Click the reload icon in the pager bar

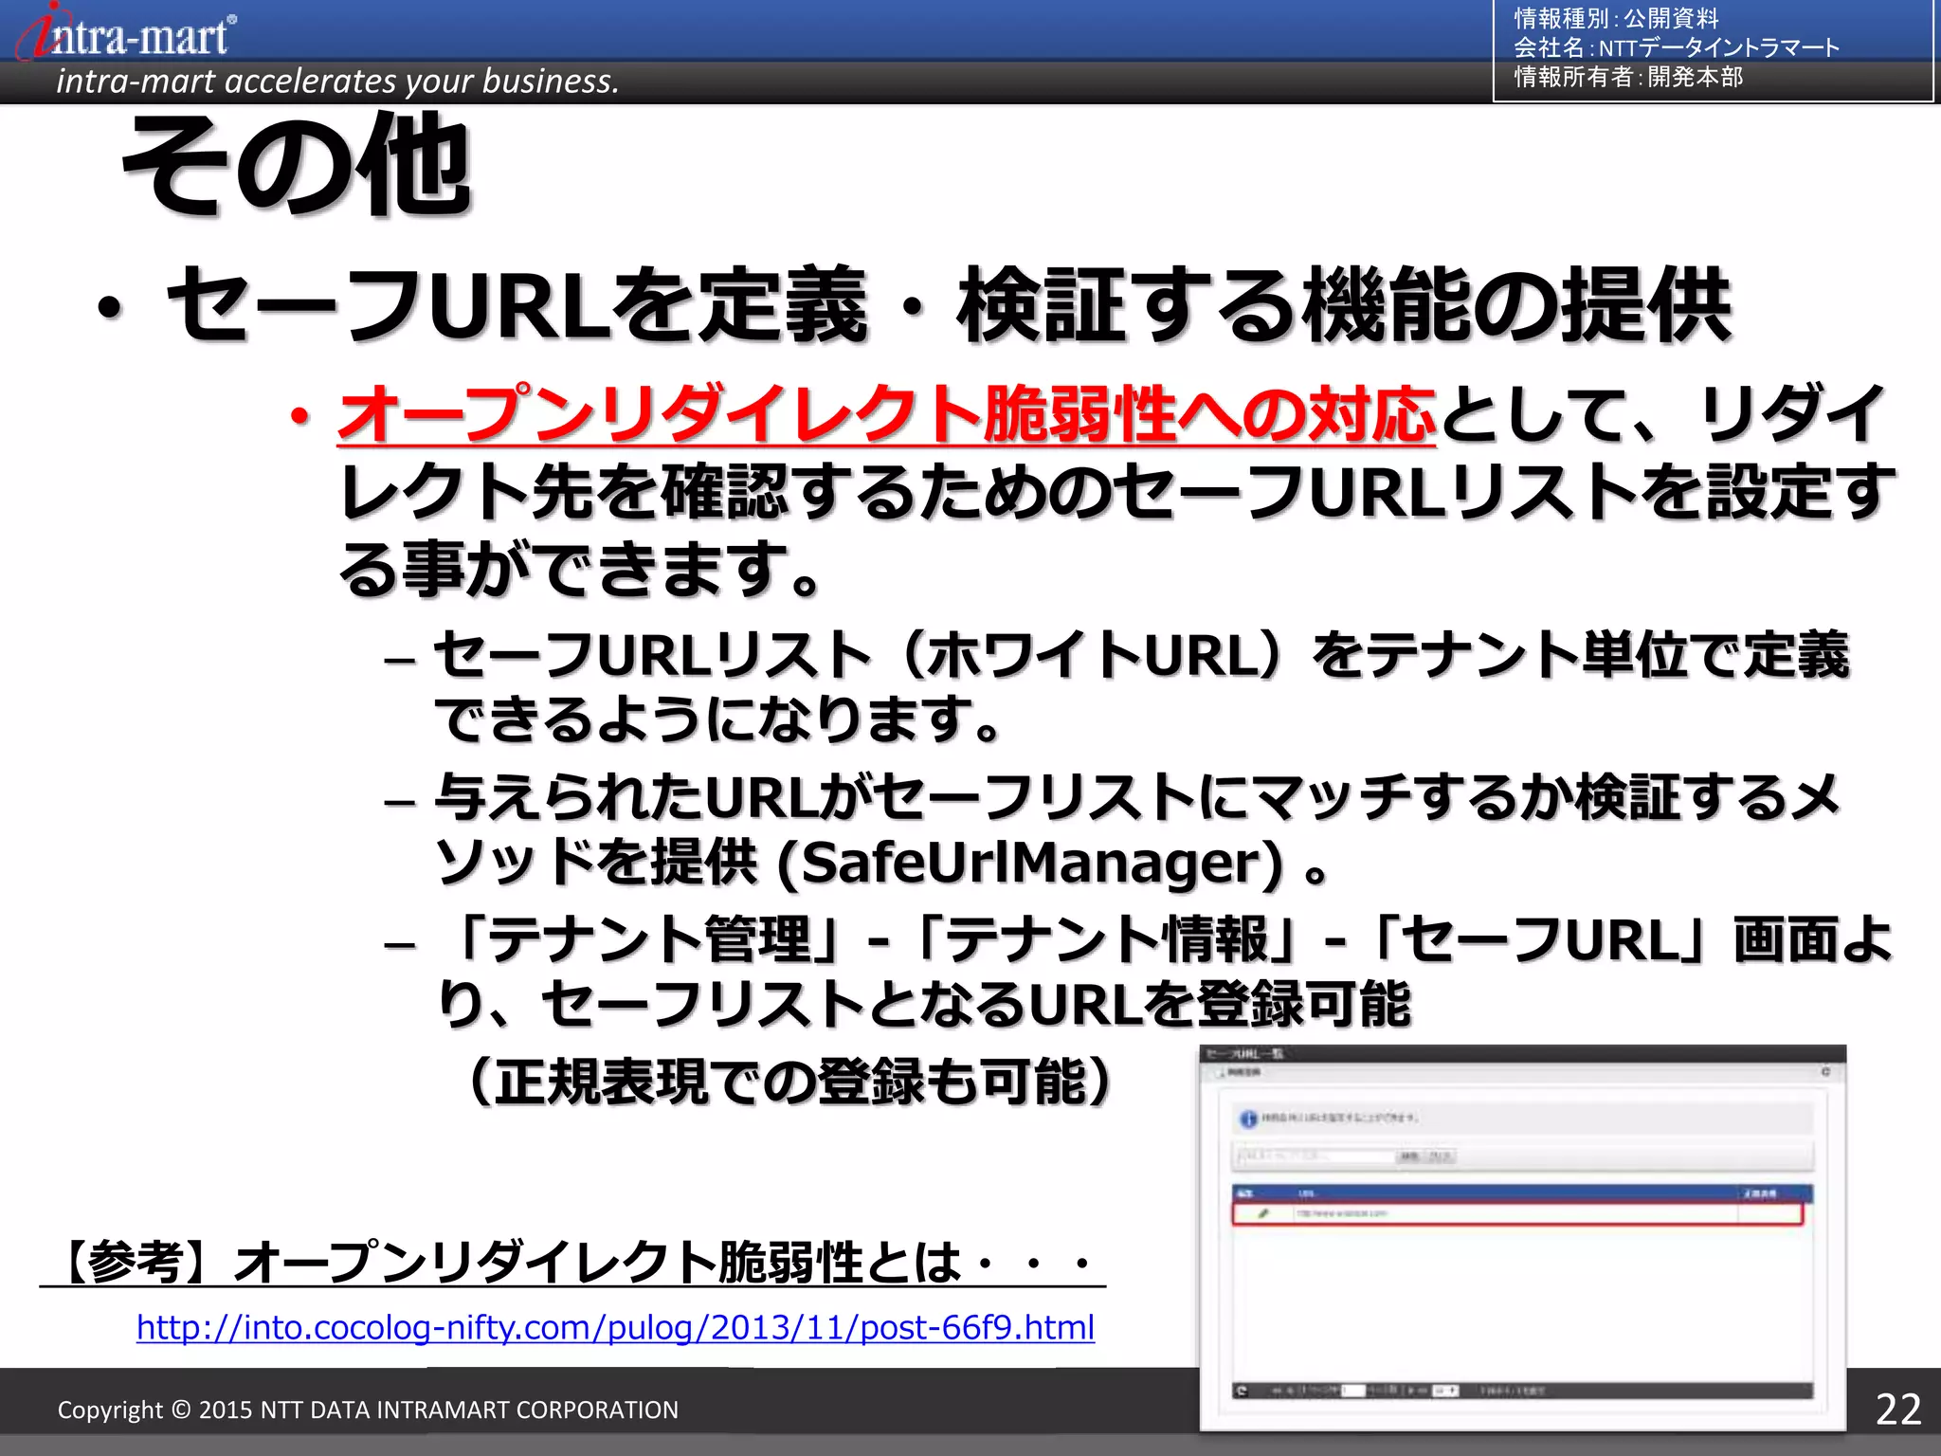(x=1243, y=1391)
